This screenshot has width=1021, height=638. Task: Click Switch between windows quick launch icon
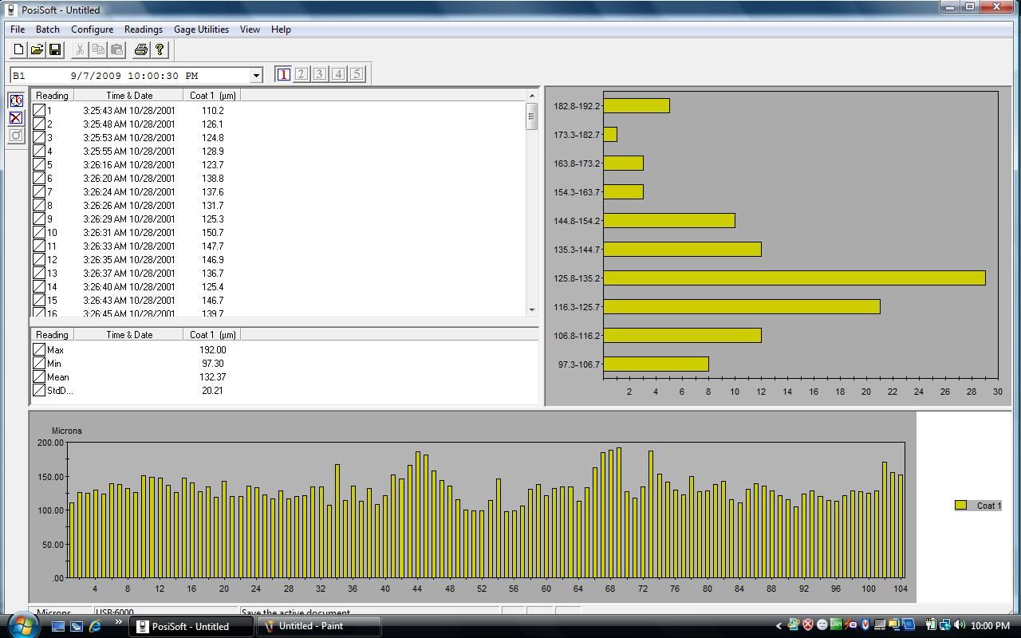[77, 626]
